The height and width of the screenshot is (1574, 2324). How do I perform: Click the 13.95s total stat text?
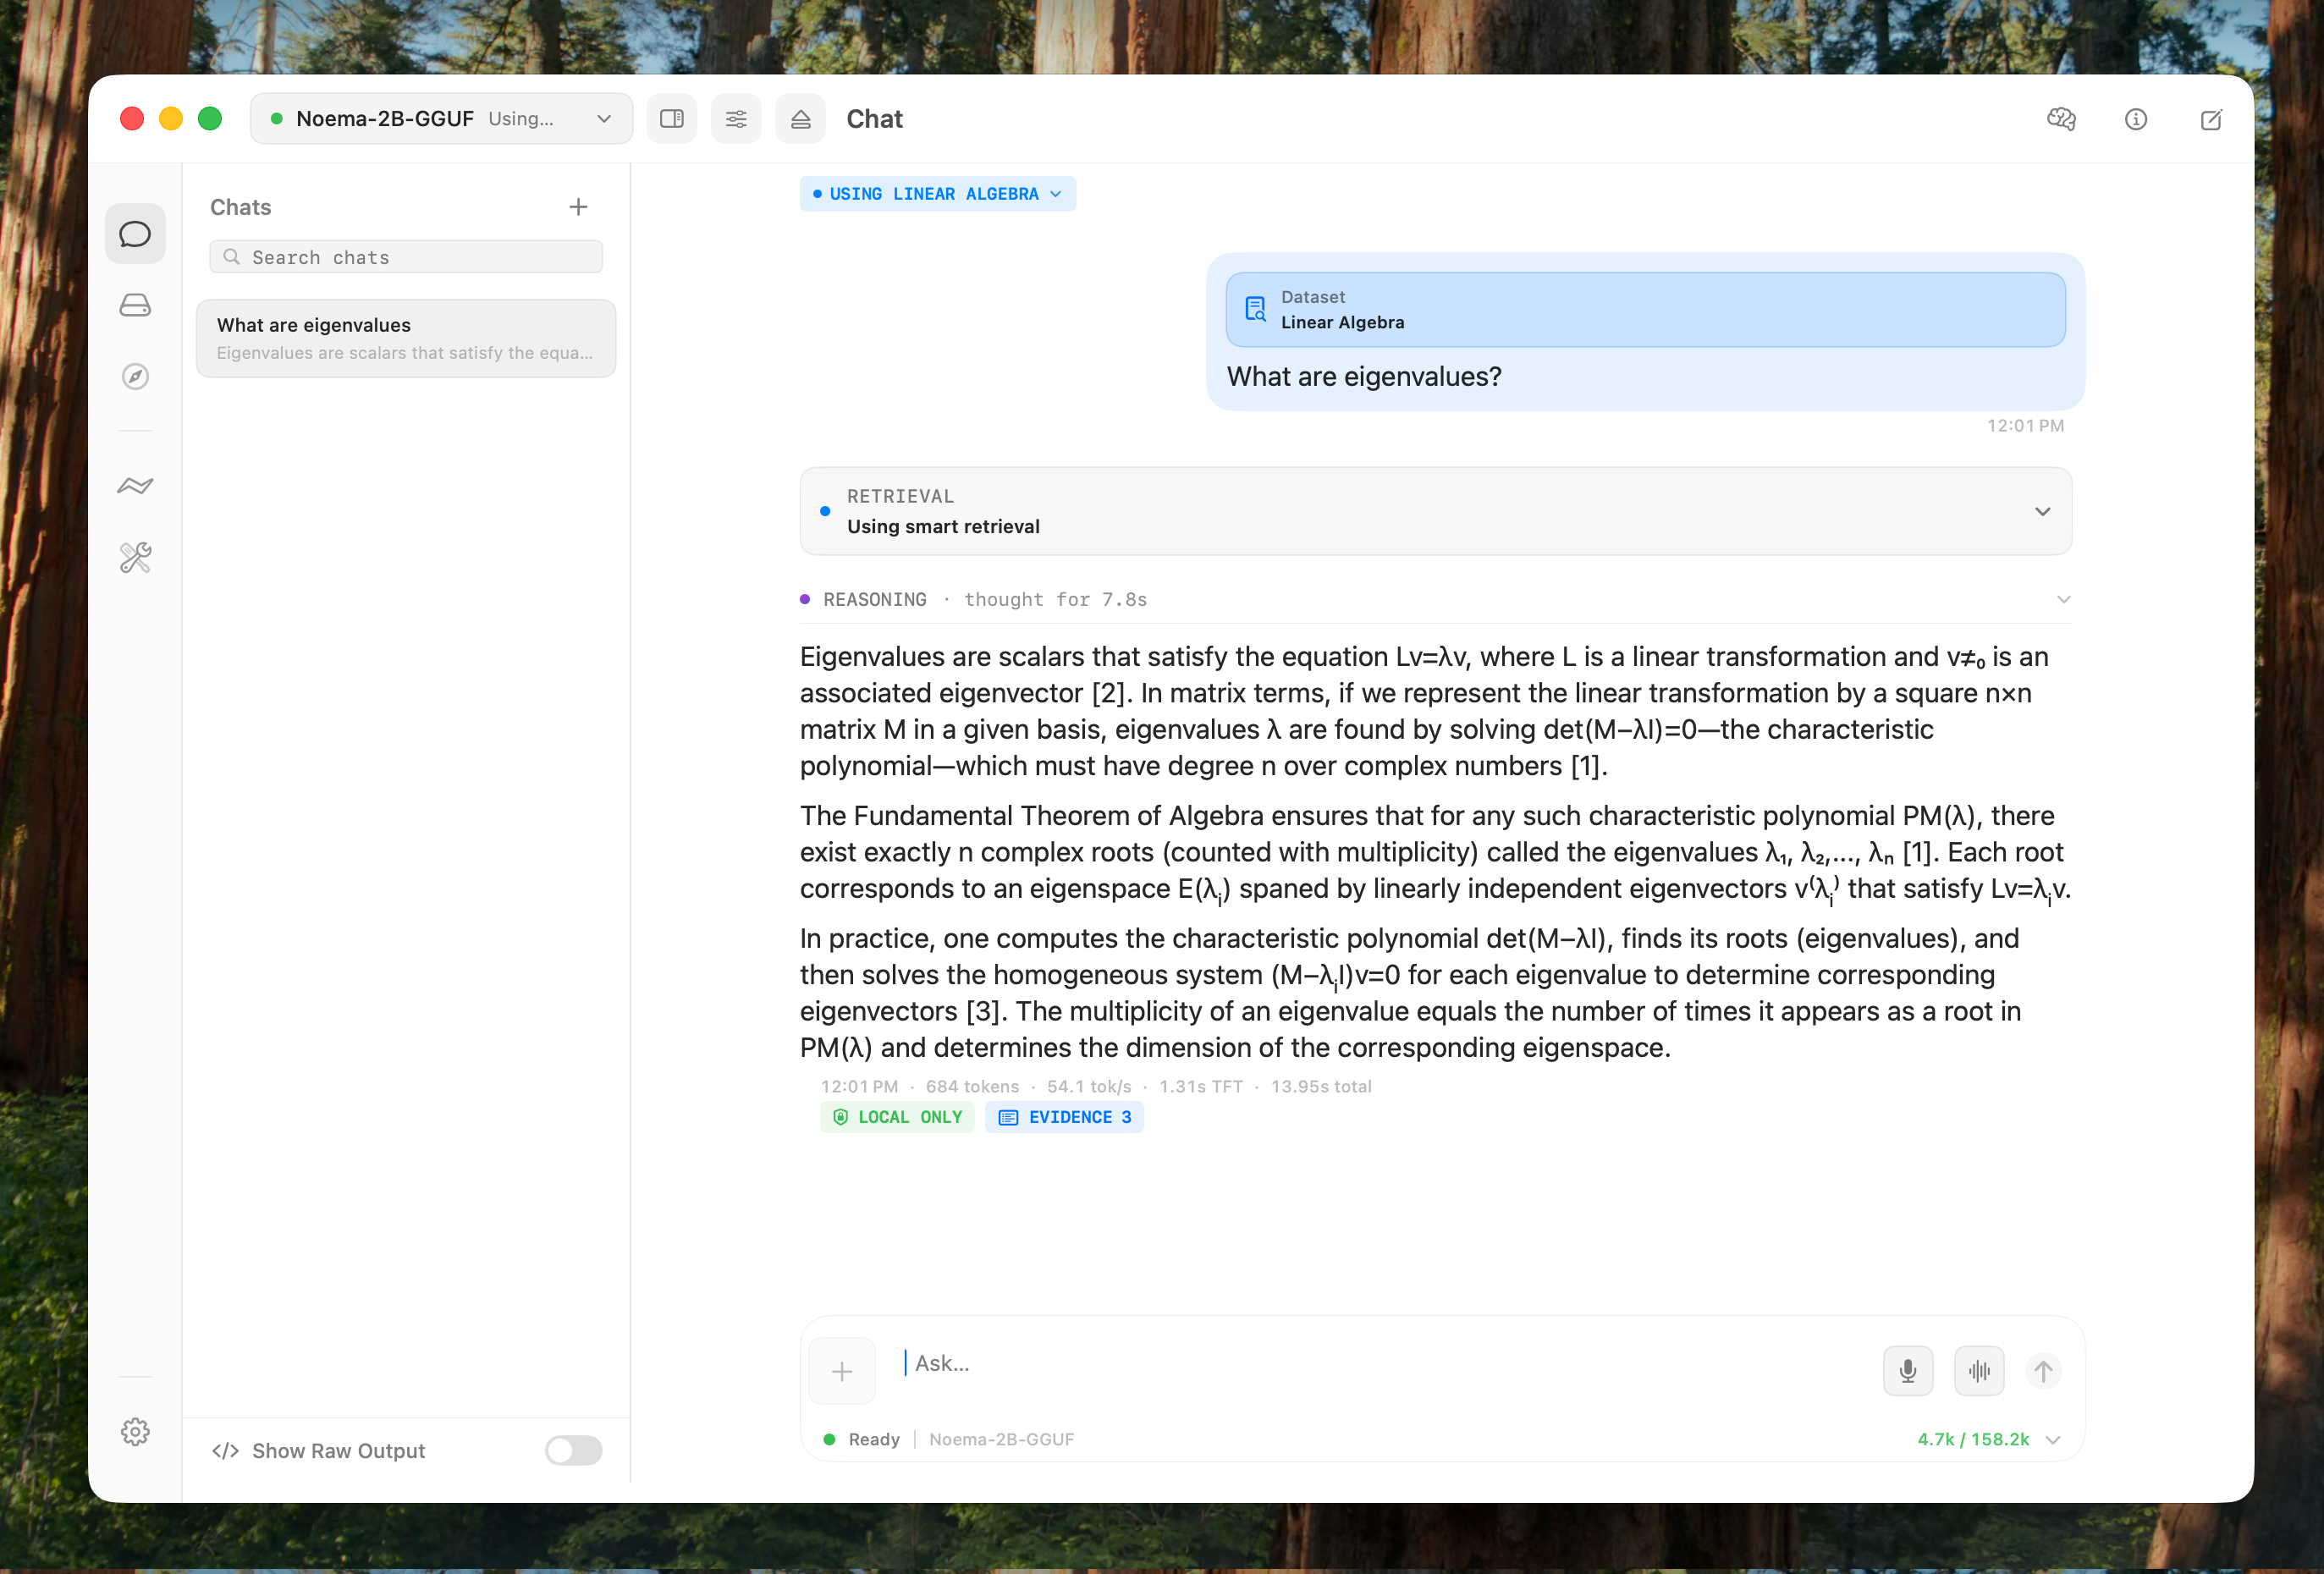1320,1087
